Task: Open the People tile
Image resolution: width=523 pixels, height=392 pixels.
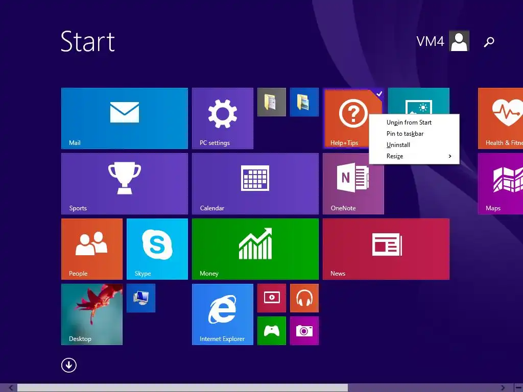Action: [92, 249]
